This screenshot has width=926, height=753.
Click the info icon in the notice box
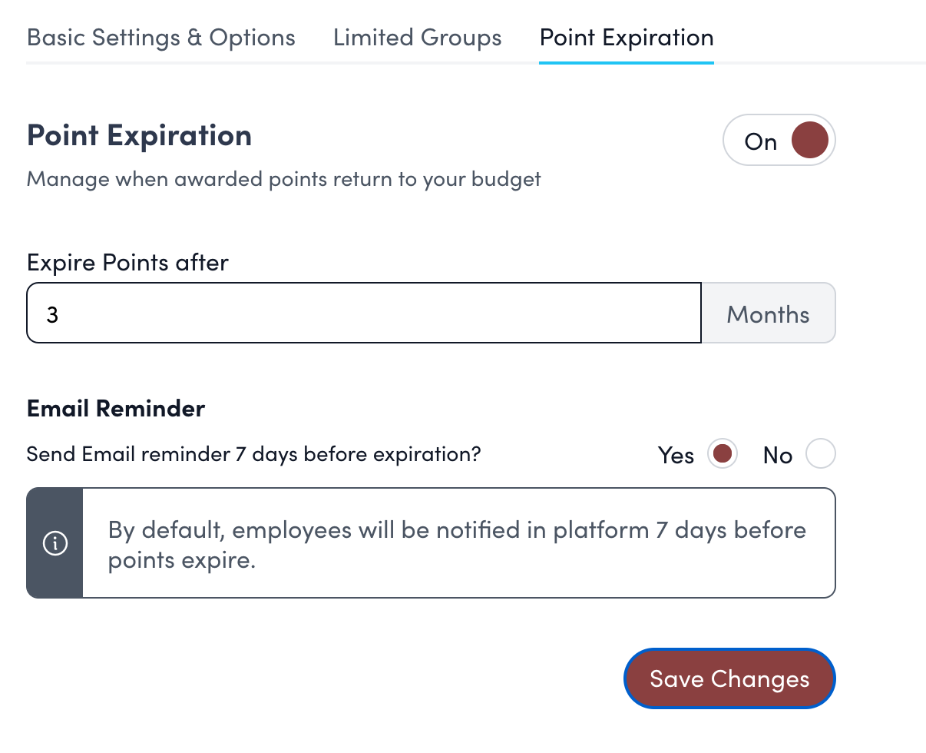[x=55, y=543]
